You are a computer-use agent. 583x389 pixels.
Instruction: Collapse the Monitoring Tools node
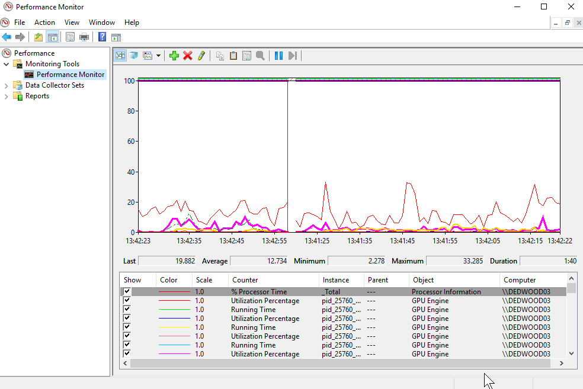pyautogui.click(x=5, y=63)
